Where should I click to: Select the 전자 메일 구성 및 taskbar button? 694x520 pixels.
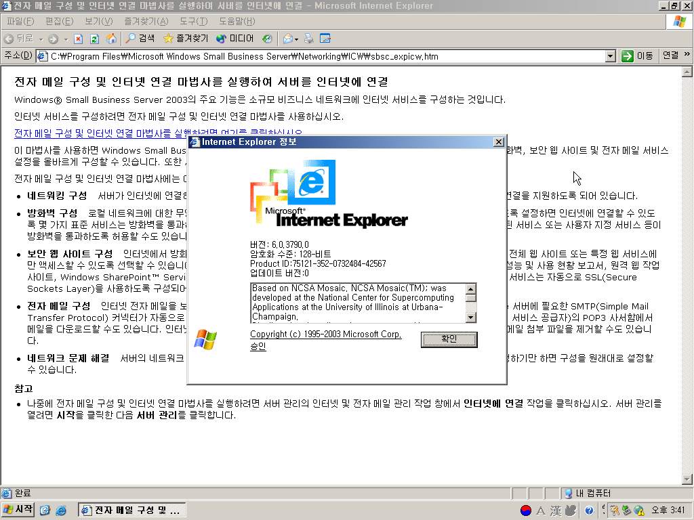tap(132, 511)
